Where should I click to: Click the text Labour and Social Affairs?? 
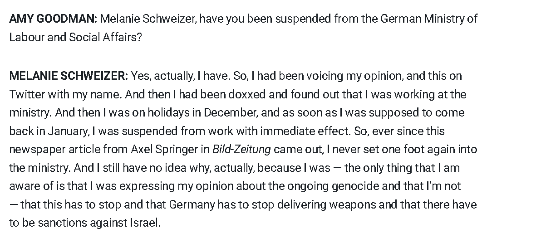tap(75, 37)
